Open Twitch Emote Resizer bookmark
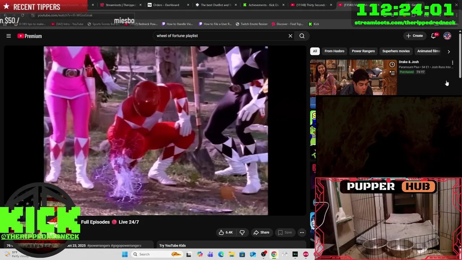462x260 pixels. 252,24
